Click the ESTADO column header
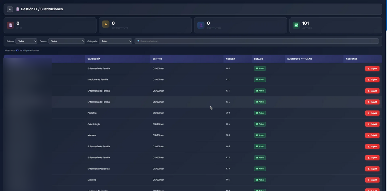This screenshot has height=191, width=387. click(x=258, y=59)
